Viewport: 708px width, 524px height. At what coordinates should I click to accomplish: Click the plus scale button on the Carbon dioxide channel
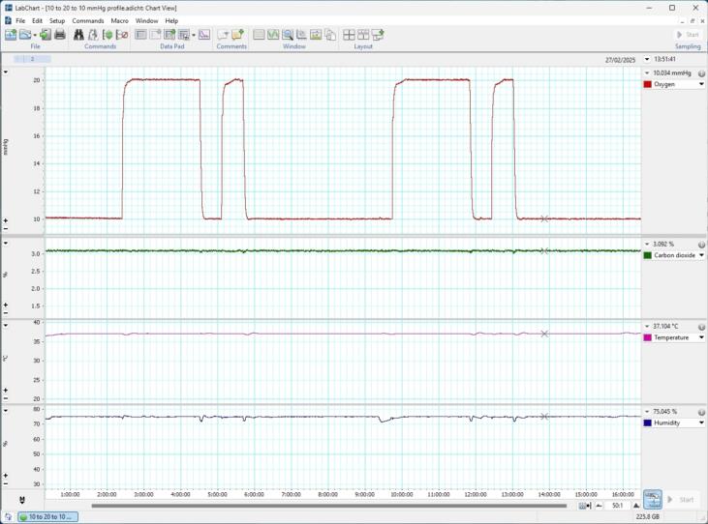[6, 306]
